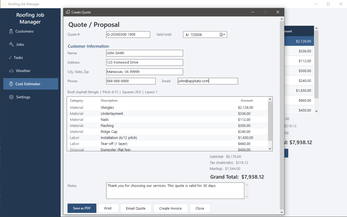Click the Description column header
347x217 pixels.
pos(109,101)
